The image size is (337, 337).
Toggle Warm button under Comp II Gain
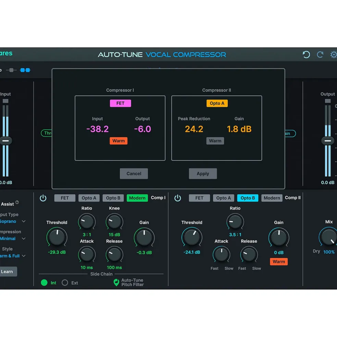[x=279, y=262]
